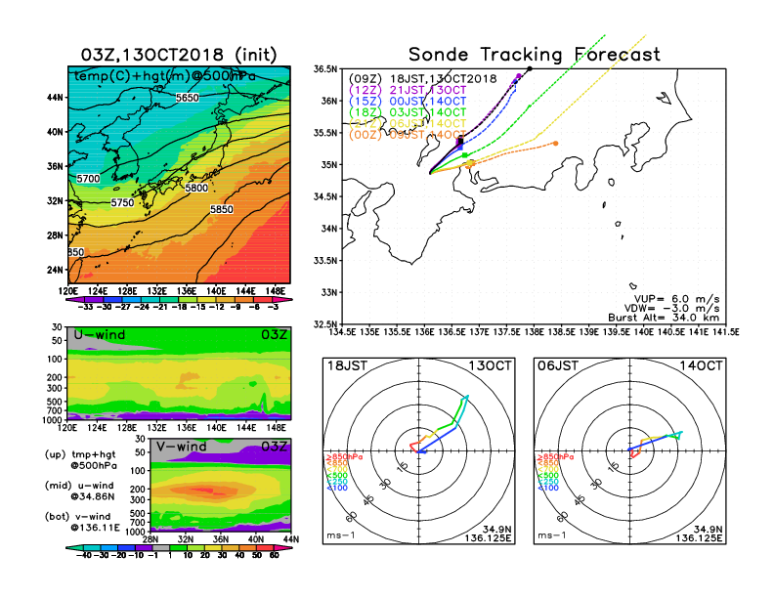
Task: Click '≥850hPa' legend in 18JST hodograph
Action: [345, 457]
